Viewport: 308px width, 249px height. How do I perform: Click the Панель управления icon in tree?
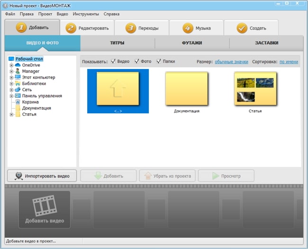click(18, 96)
